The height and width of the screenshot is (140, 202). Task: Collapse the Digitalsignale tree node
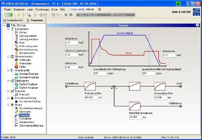pyautogui.click(x=8, y=81)
